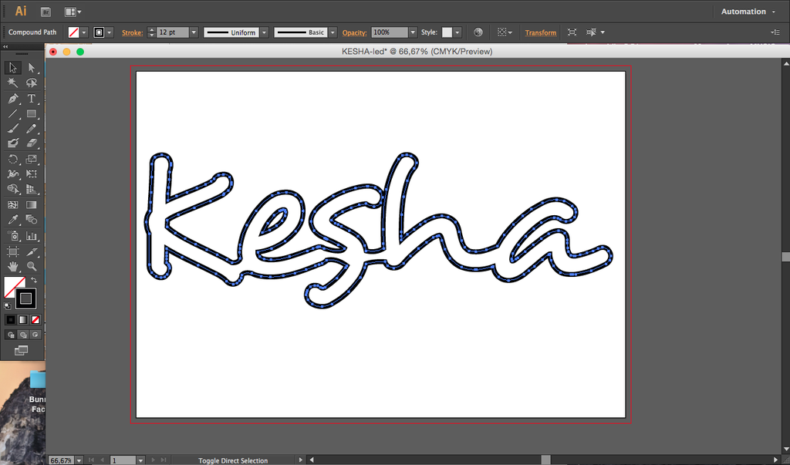790x465 pixels.
Task: Select the Pen tool
Action: 12,99
